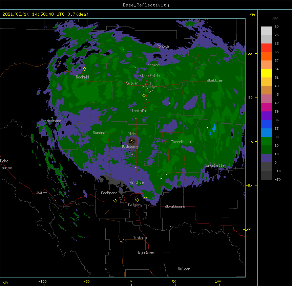Image resolution: width=292 pixels, height=286 pixels.
Task: Click the Sundre town label
Action: point(99,133)
